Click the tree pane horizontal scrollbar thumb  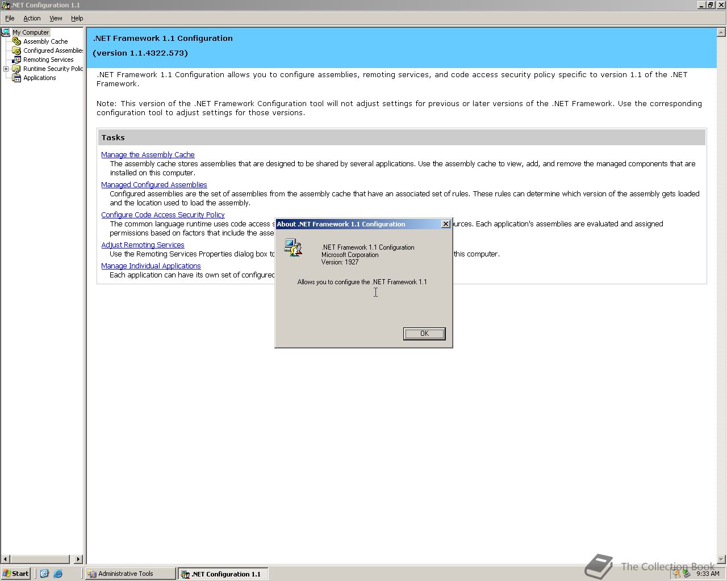point(40,559)
